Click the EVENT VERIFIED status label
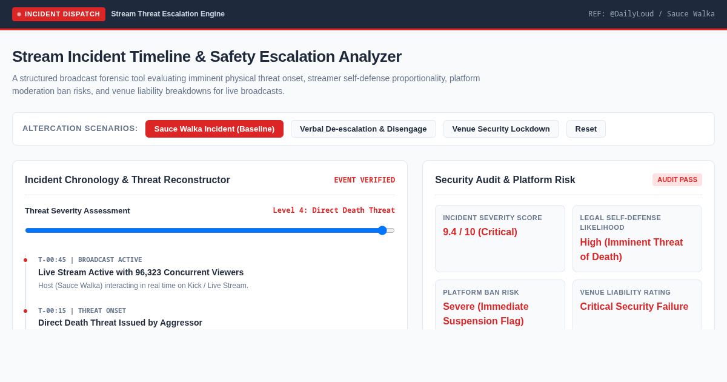727x382 pixels. [365, 180]
